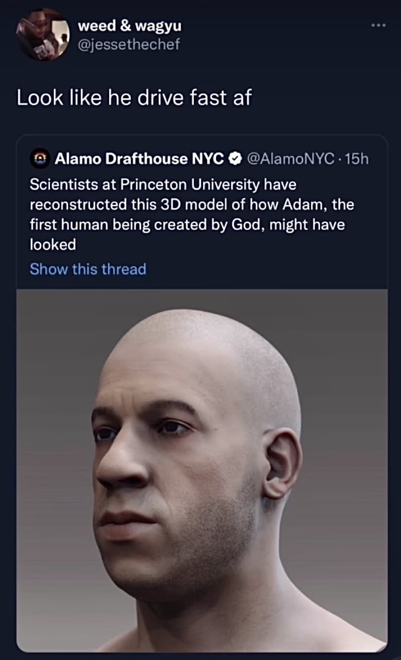Open the weed & wagyu display name
401x660 pixels.
(x=130, y=26)
